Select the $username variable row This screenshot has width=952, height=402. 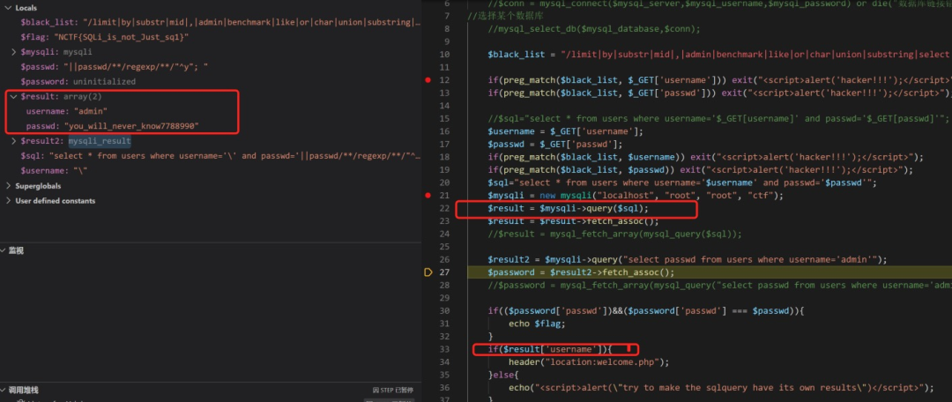[x=54, y=171]
